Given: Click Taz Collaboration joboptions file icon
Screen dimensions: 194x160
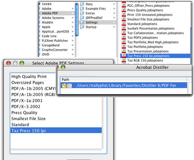Looking at the screenshot, I should click(x=124, y=33).
